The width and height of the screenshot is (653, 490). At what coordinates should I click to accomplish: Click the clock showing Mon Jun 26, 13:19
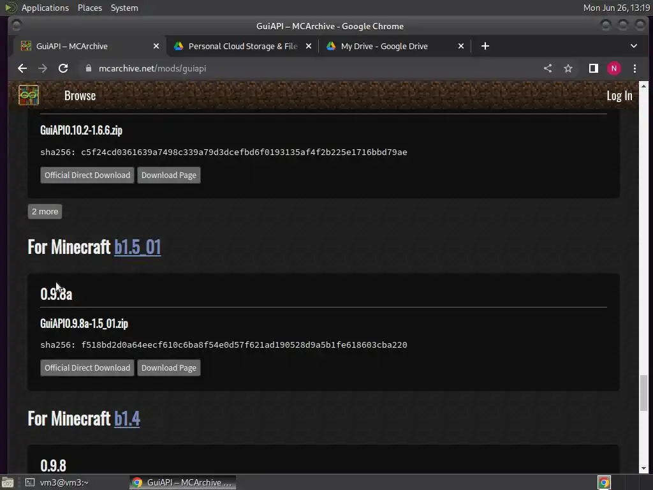pos(617,8)
